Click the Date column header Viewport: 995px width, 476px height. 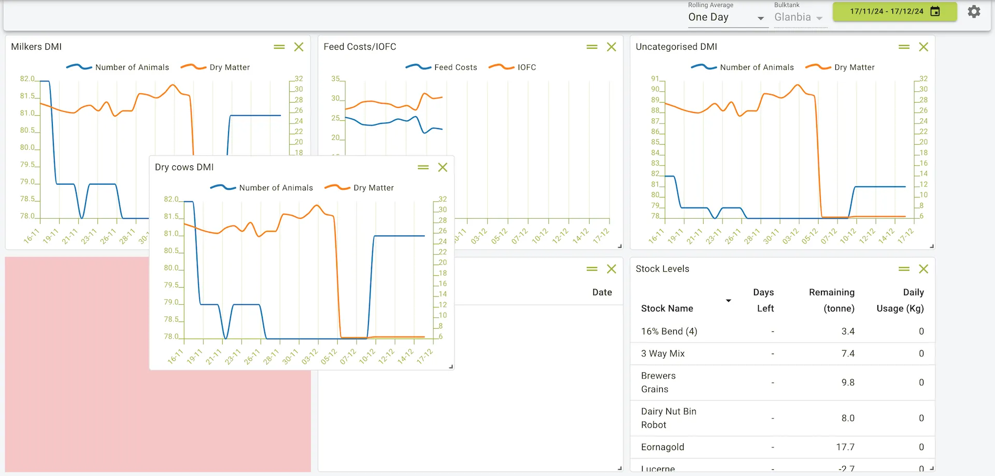click(x=602, y=292)
